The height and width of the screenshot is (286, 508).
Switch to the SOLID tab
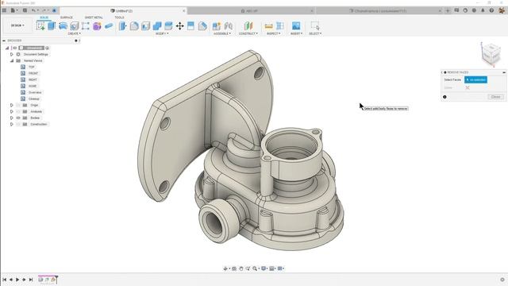pos(44,17)
